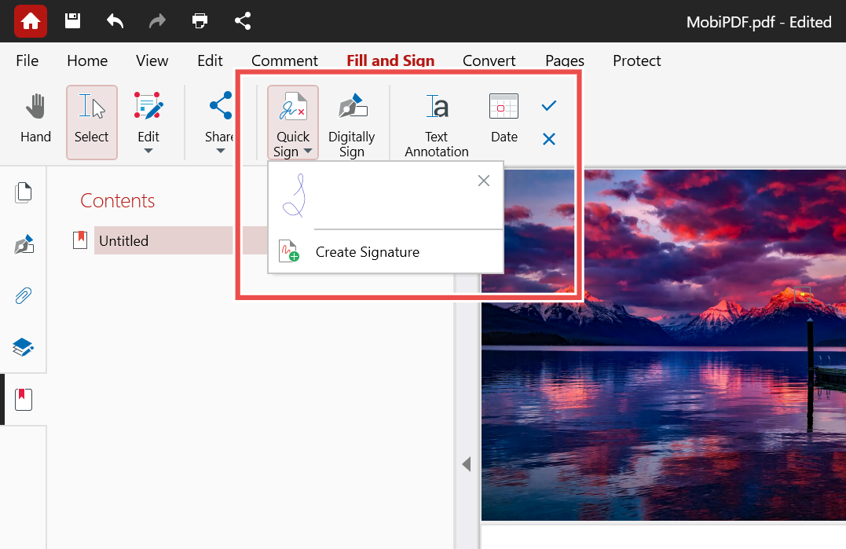Insert a Text Annotation
846x549 pixels.
(436, 123)
